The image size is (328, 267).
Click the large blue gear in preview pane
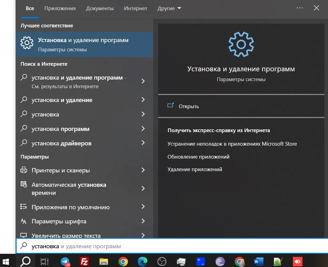coord(241,44)
